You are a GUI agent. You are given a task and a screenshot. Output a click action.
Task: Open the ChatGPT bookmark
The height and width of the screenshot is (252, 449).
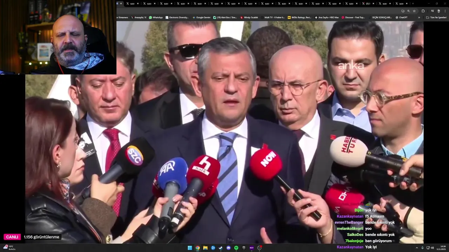coord(401,17)
